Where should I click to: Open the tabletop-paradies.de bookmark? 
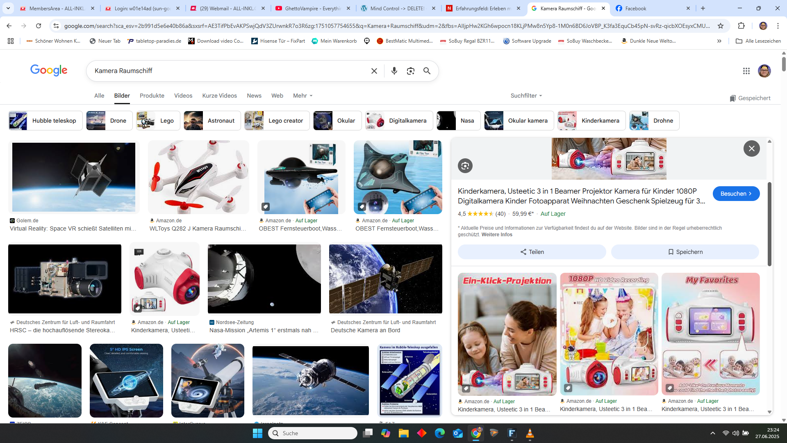154,41
